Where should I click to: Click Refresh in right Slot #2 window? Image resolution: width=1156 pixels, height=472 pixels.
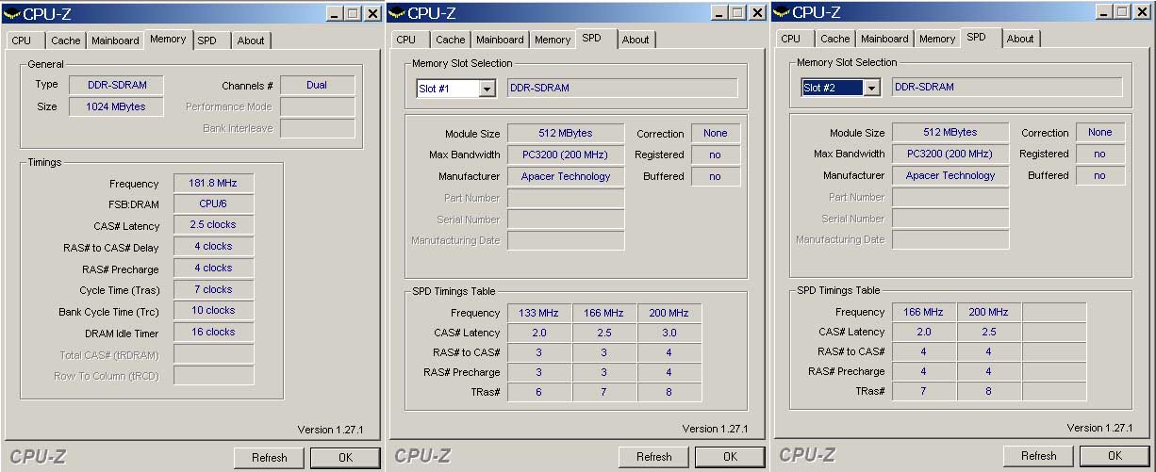1038,456
